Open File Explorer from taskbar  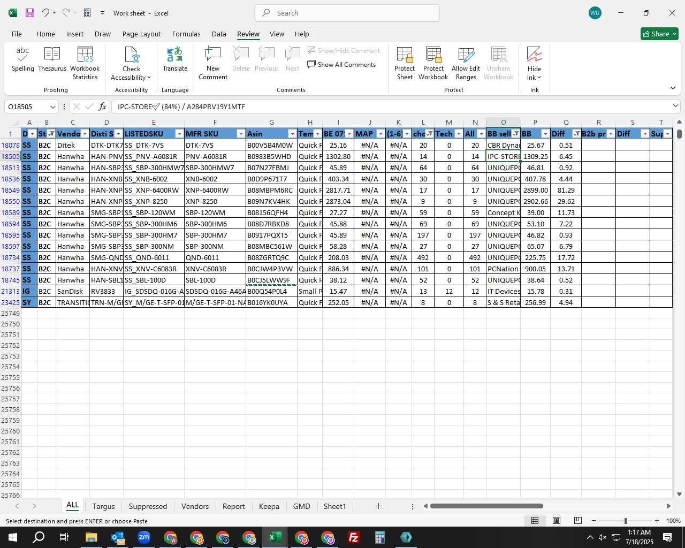click(91, 537)
